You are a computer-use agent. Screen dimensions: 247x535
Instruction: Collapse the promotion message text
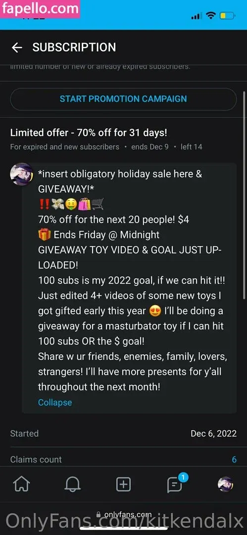click(55, 402)
